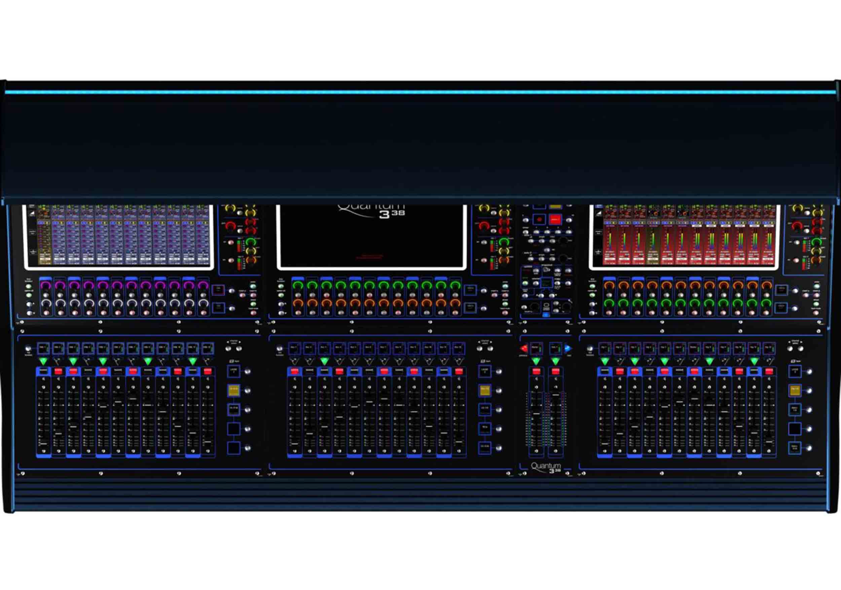Toggle mute on second fader of left bank

coord(59,371)
